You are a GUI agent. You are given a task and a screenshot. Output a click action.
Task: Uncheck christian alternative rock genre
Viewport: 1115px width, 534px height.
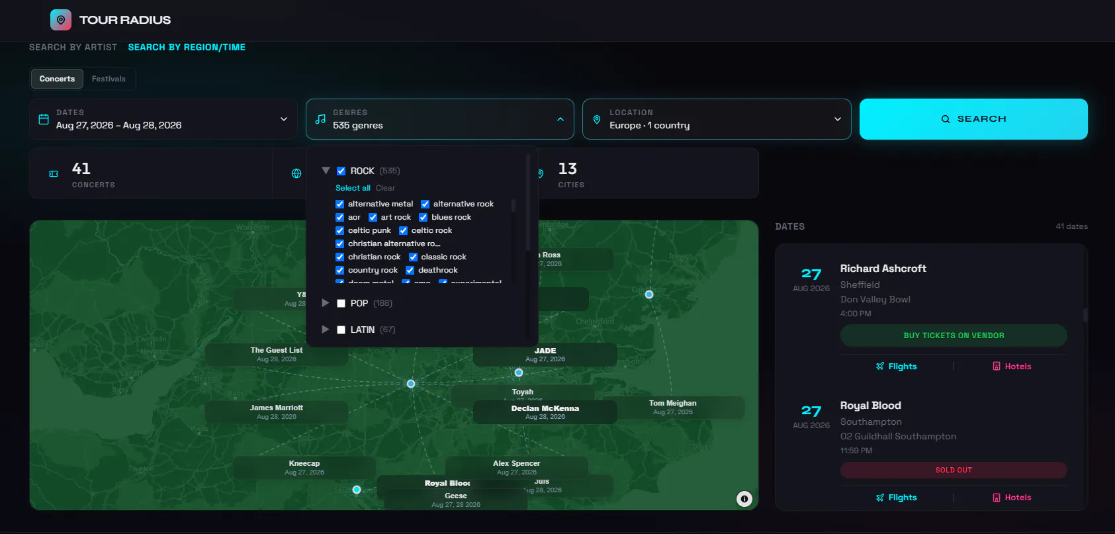click(x=339, y=244)
